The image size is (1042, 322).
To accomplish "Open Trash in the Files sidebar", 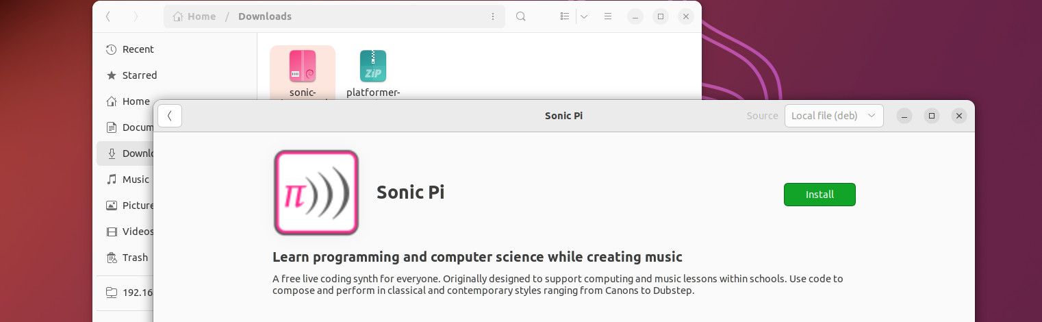I will 126,258.
